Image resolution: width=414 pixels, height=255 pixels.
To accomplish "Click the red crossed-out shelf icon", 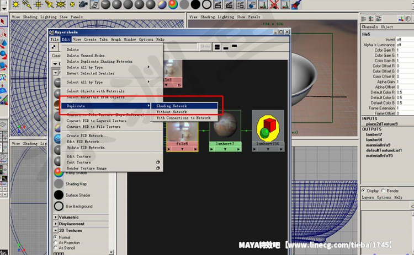I will [274, 4].
